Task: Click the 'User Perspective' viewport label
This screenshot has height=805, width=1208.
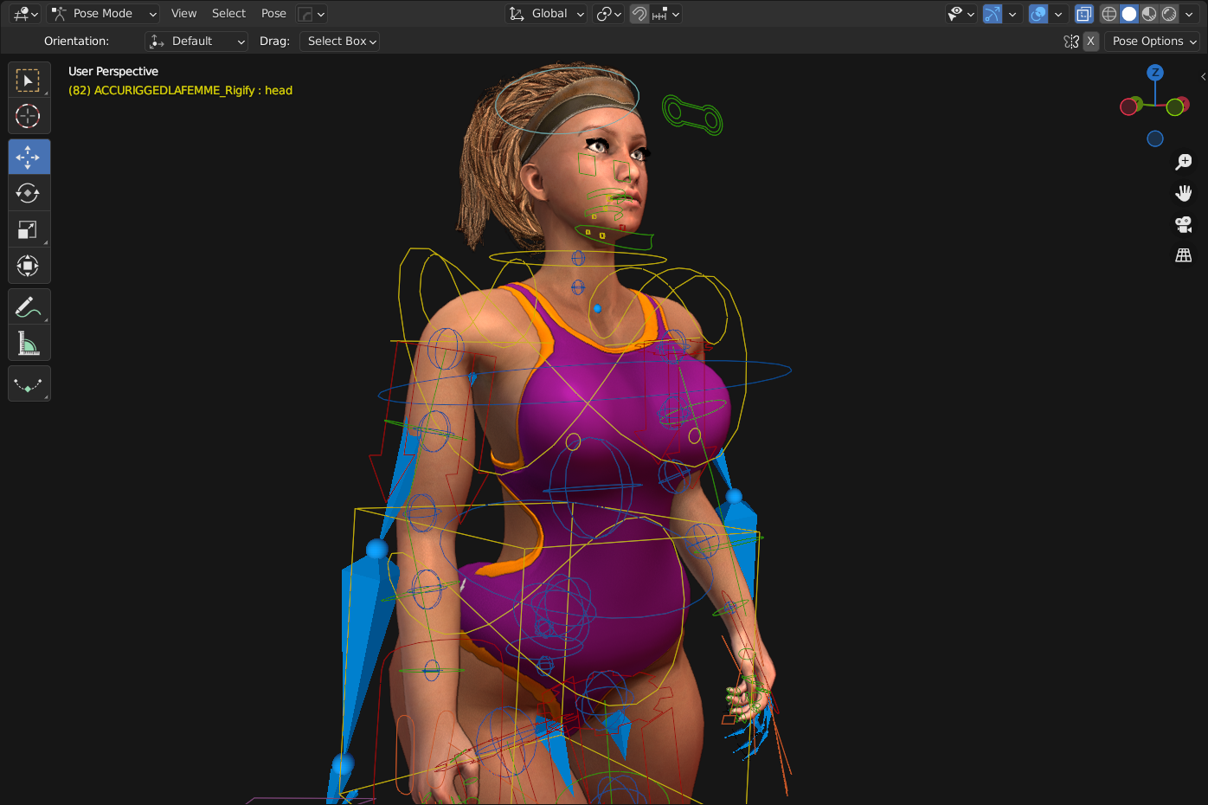Action: coord(113,72)
